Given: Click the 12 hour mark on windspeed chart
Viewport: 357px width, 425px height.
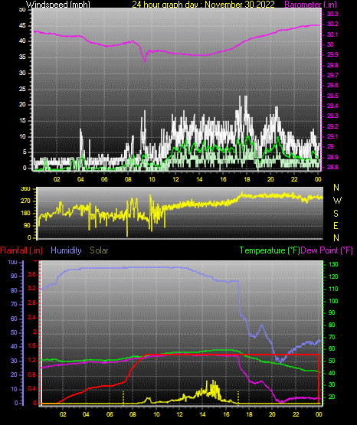Looking at the screenshot, I should point(175,179).
